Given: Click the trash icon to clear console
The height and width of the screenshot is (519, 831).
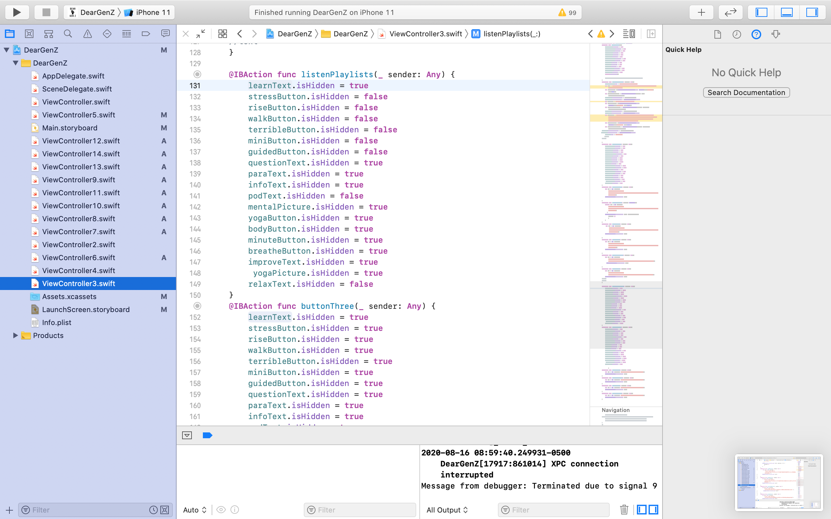Looking at the screenshot, I should (624, 510).
